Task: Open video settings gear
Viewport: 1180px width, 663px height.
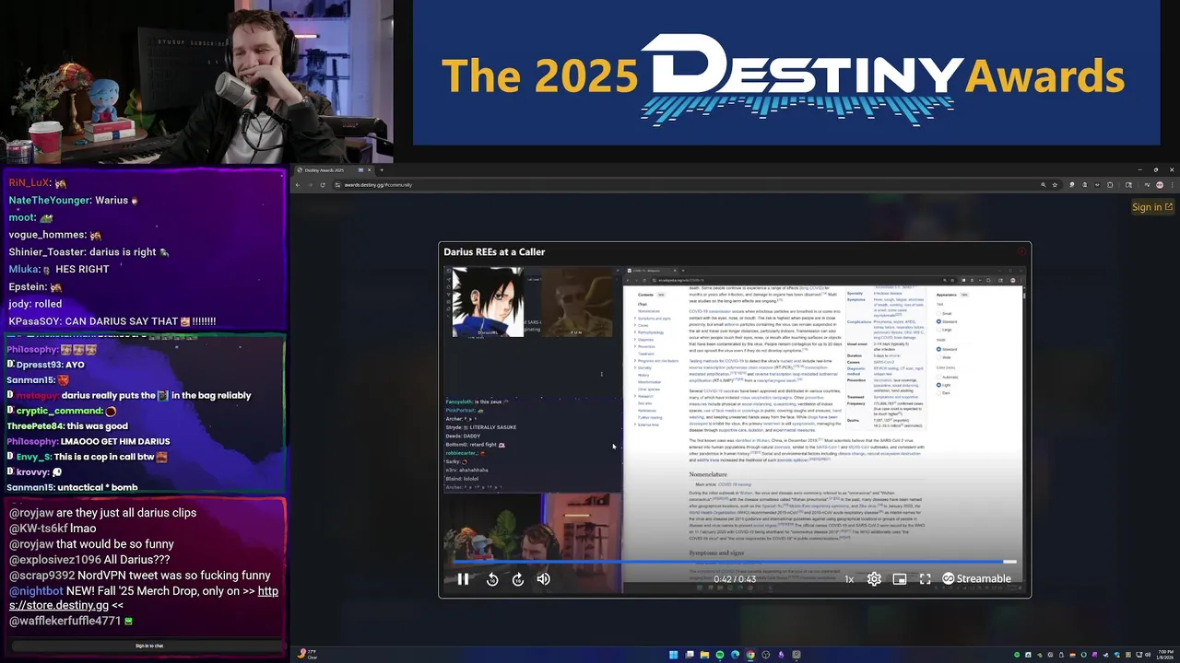Action: 874,579
